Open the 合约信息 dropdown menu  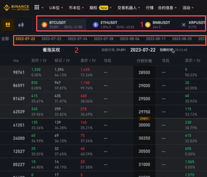pyautogui.click(x=167, y=8)
